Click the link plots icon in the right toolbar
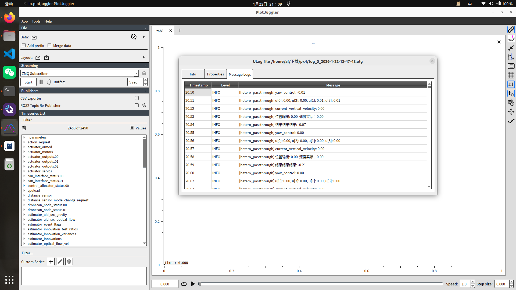 [511, 30]
